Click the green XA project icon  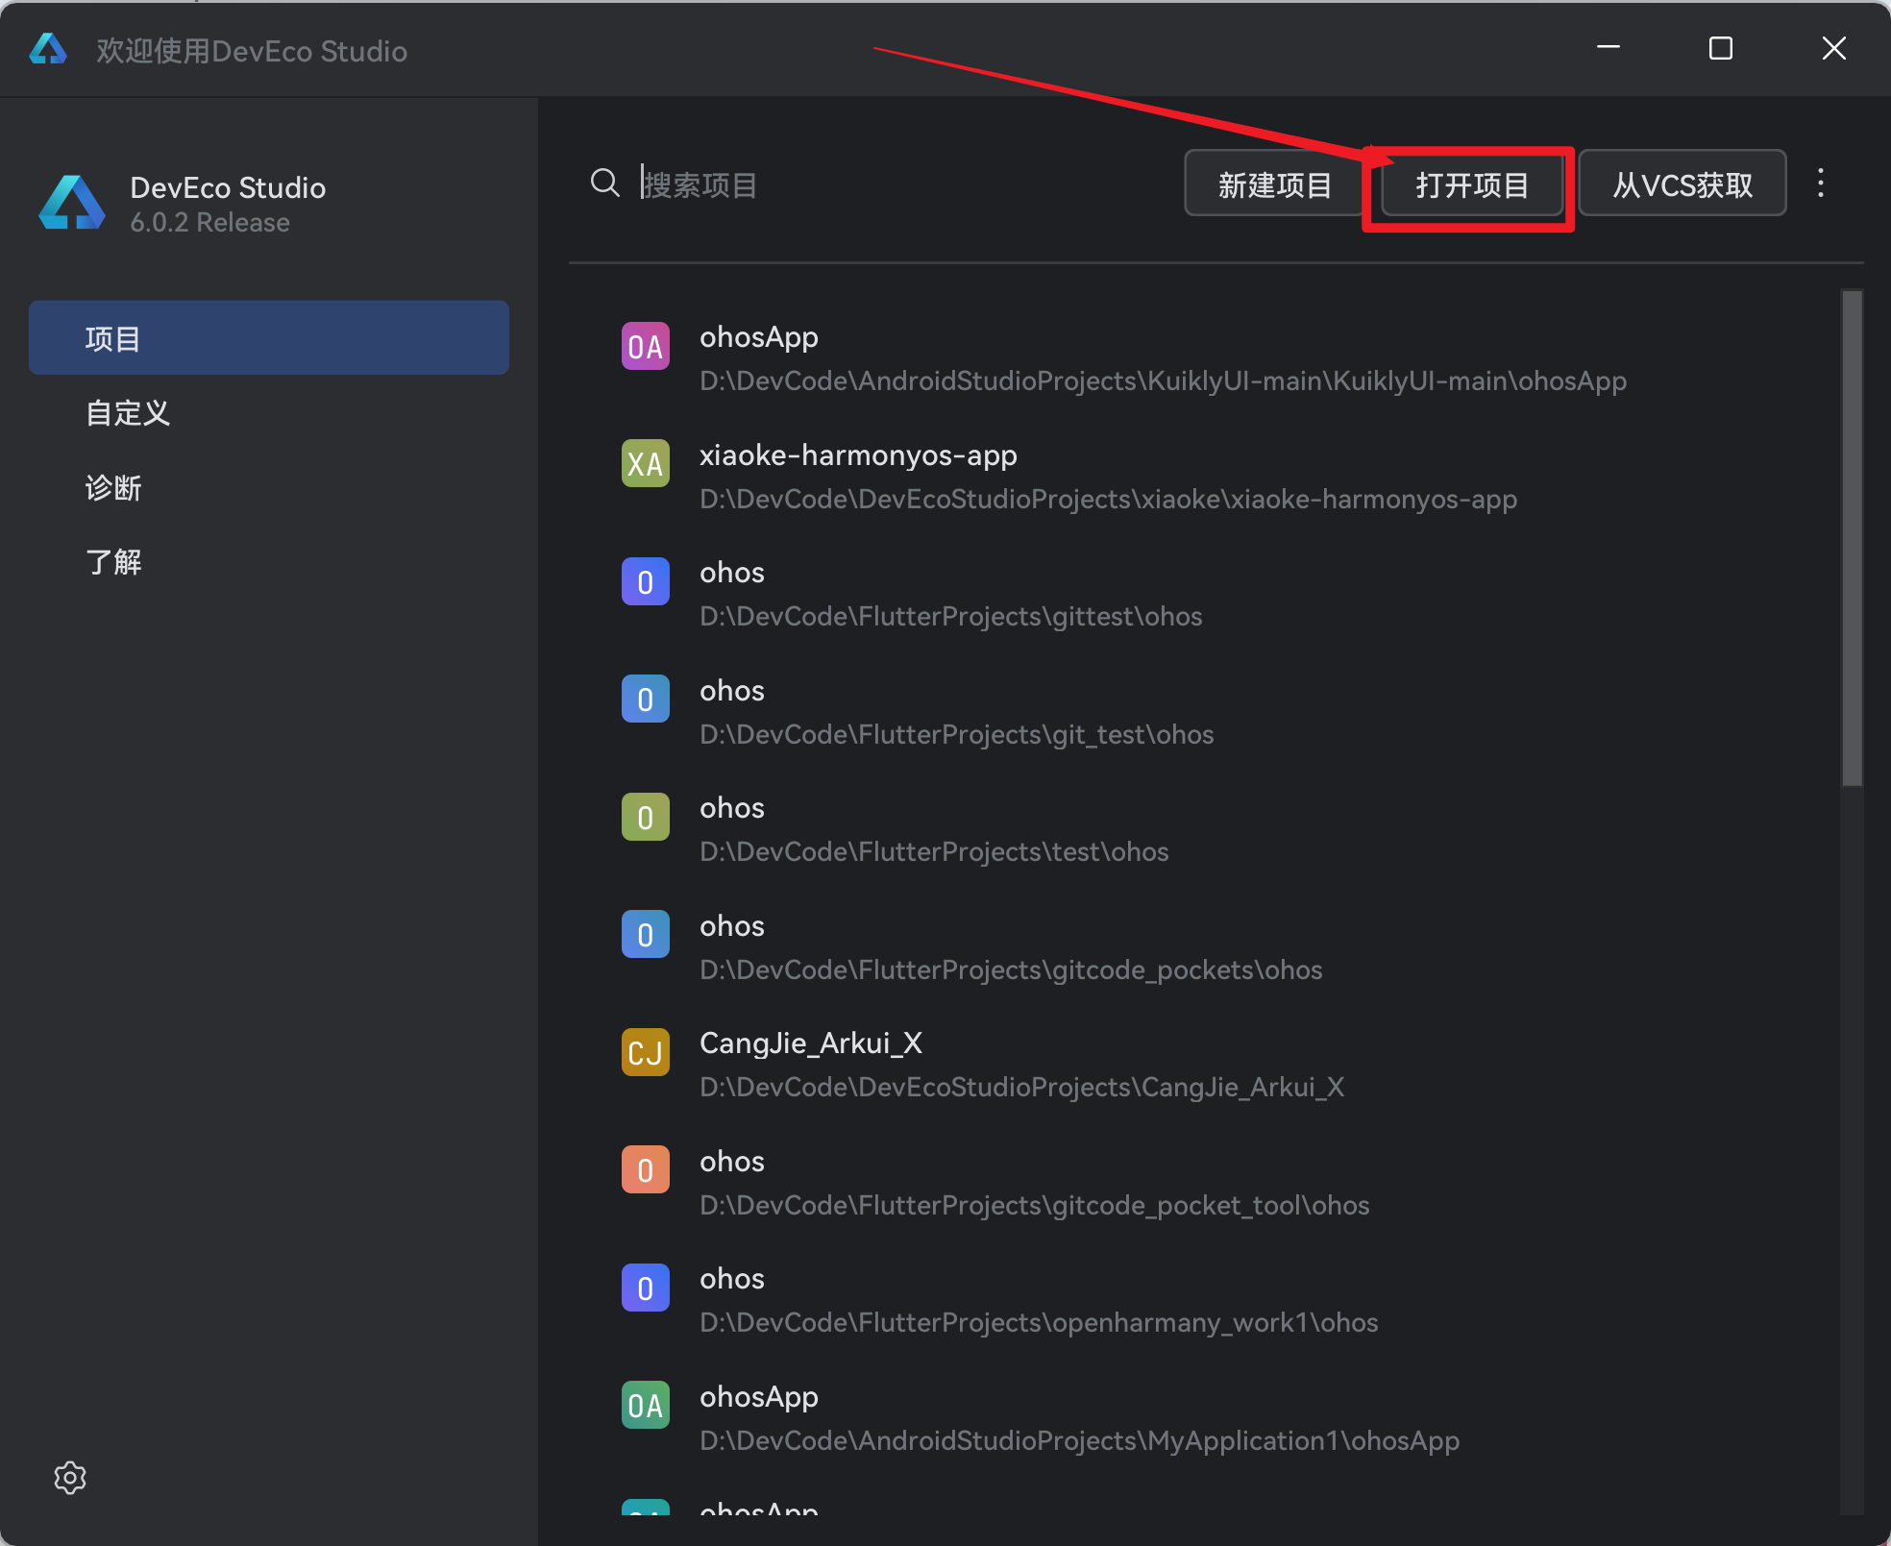[646, 464]
